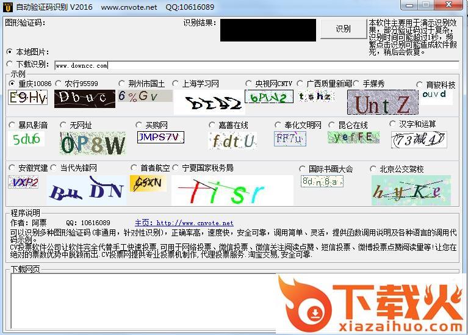Choose the 荆州市国土 sample option
This screenshot has height=335, width=468.
(121, 84)
